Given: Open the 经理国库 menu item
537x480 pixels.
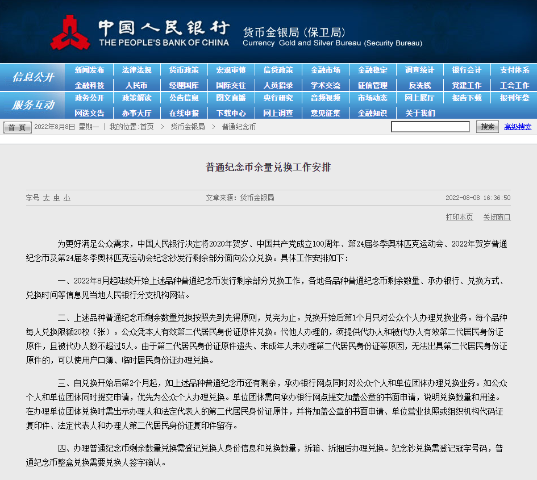Looking at the screenshot, I should (184, 85).
